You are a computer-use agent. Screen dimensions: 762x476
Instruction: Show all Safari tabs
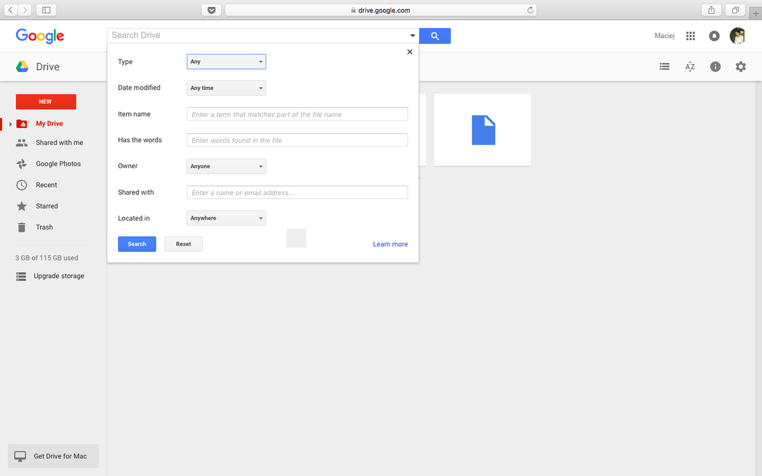(x=735, y=10)
